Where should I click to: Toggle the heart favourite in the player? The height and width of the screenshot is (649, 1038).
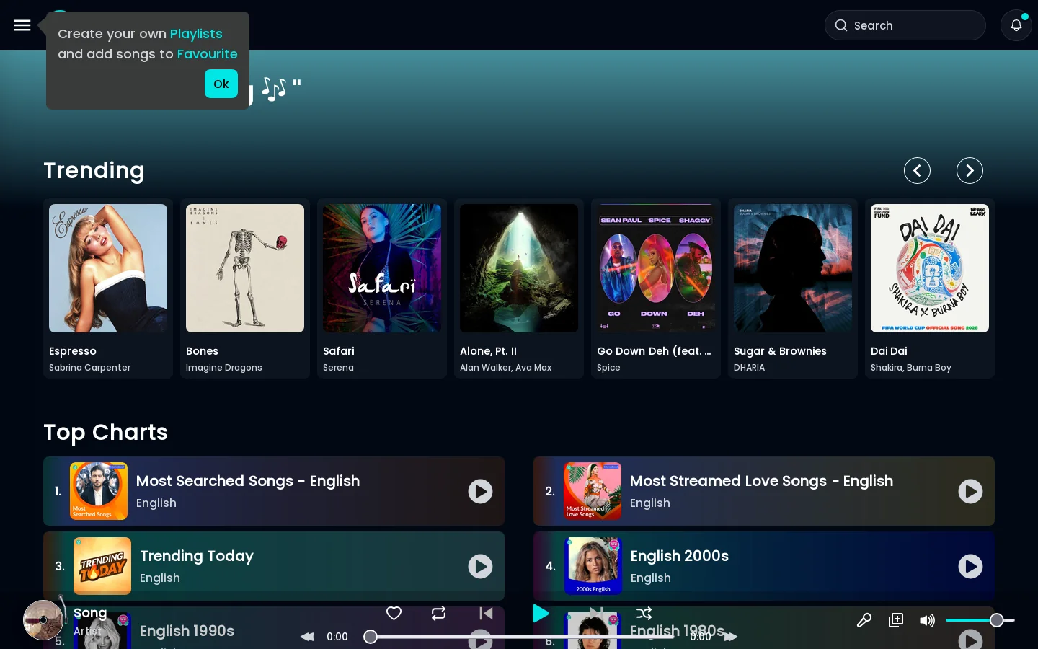394,613
